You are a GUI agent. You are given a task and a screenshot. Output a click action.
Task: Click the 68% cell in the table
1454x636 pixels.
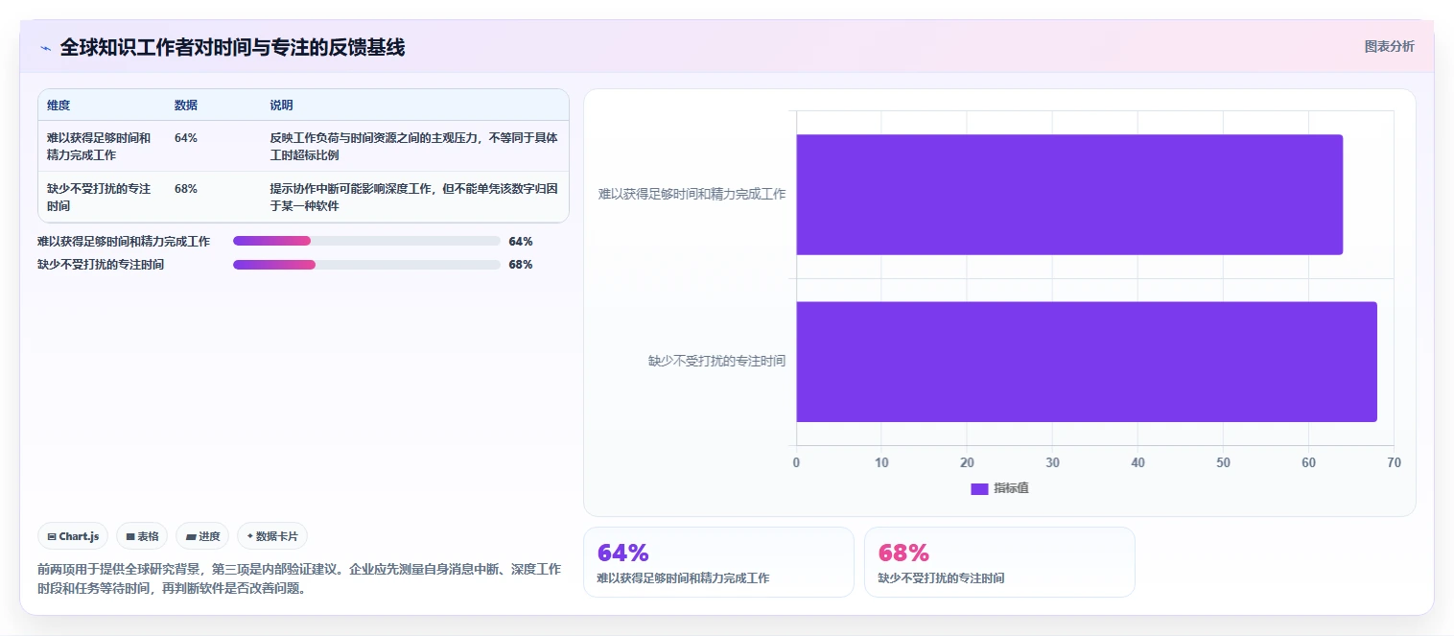click(186, 189)
